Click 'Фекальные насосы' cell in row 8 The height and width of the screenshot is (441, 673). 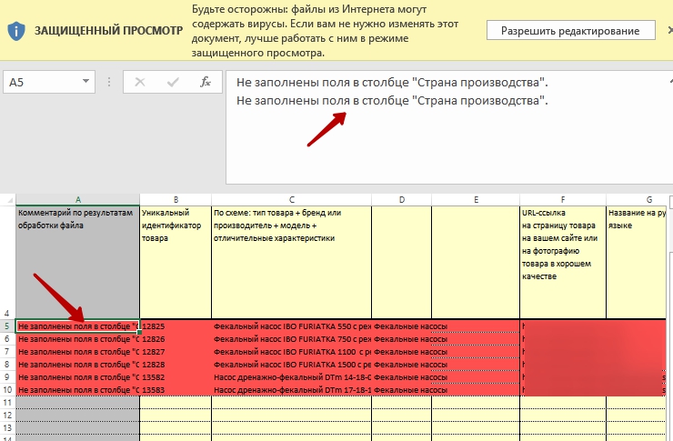click(x=401, y=365)
